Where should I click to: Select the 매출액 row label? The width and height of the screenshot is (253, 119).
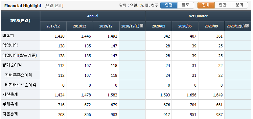click(8, 36)
